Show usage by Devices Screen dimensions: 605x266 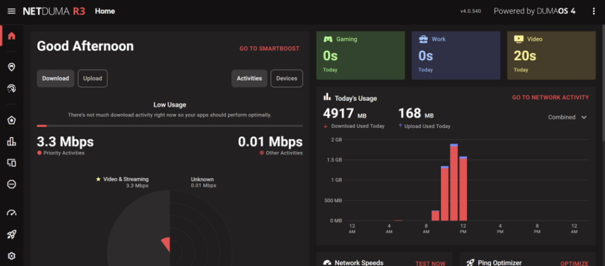[x=287, y=79]
